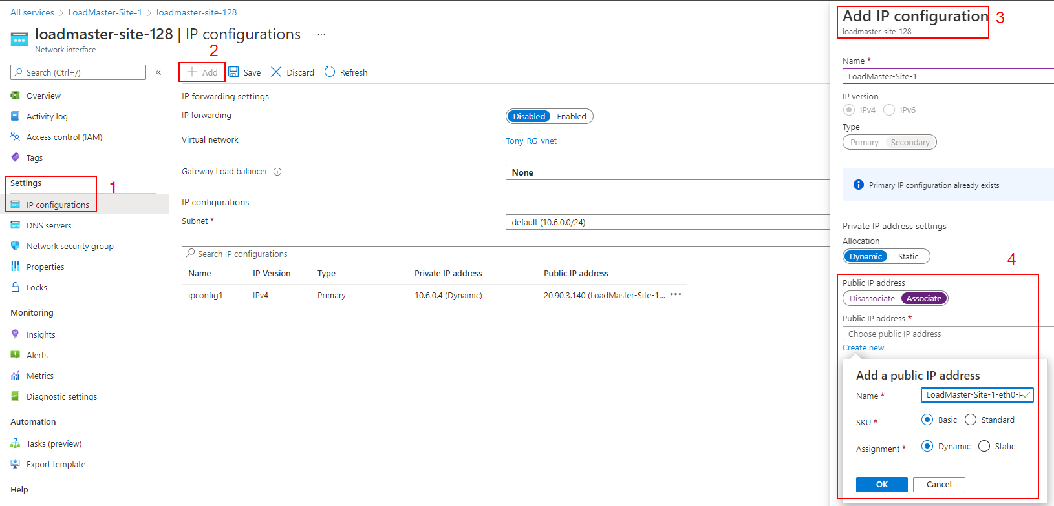This screenshot has width=1054, height=506.
Task: Click the Tags sidebar icon
Action: coord(16,157)
